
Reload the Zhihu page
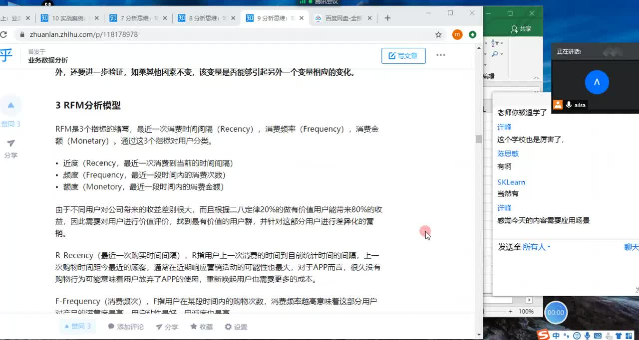pos(3,34)
